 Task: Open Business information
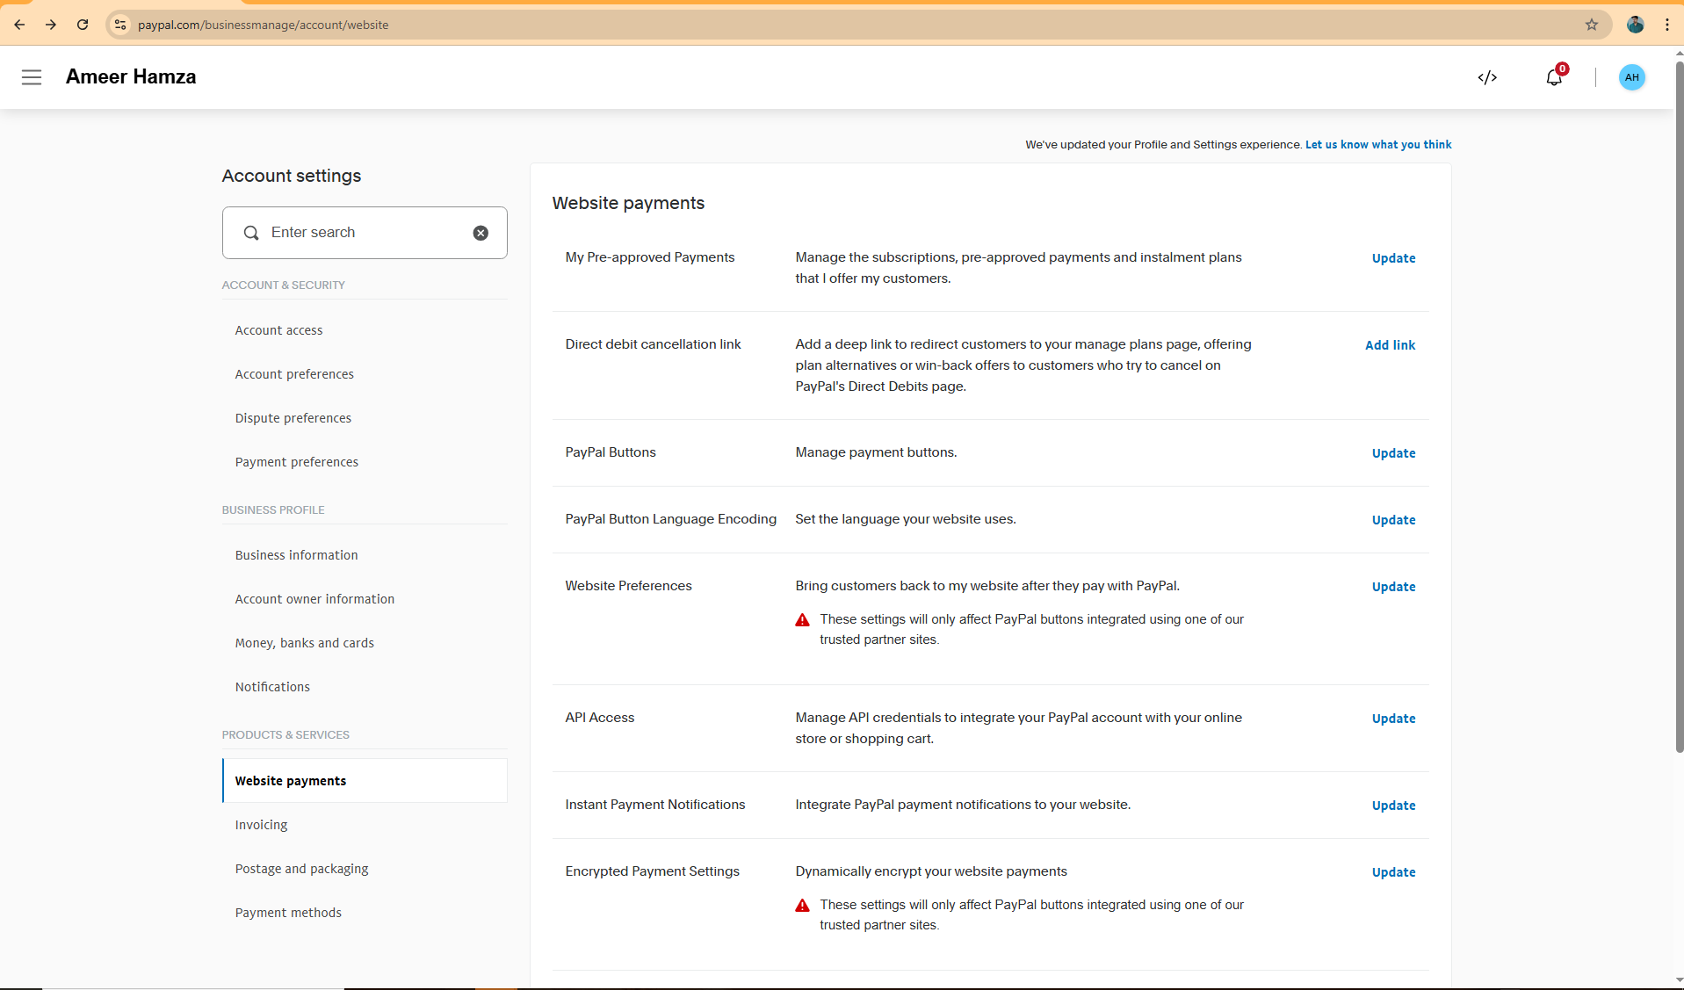point(296,555)
